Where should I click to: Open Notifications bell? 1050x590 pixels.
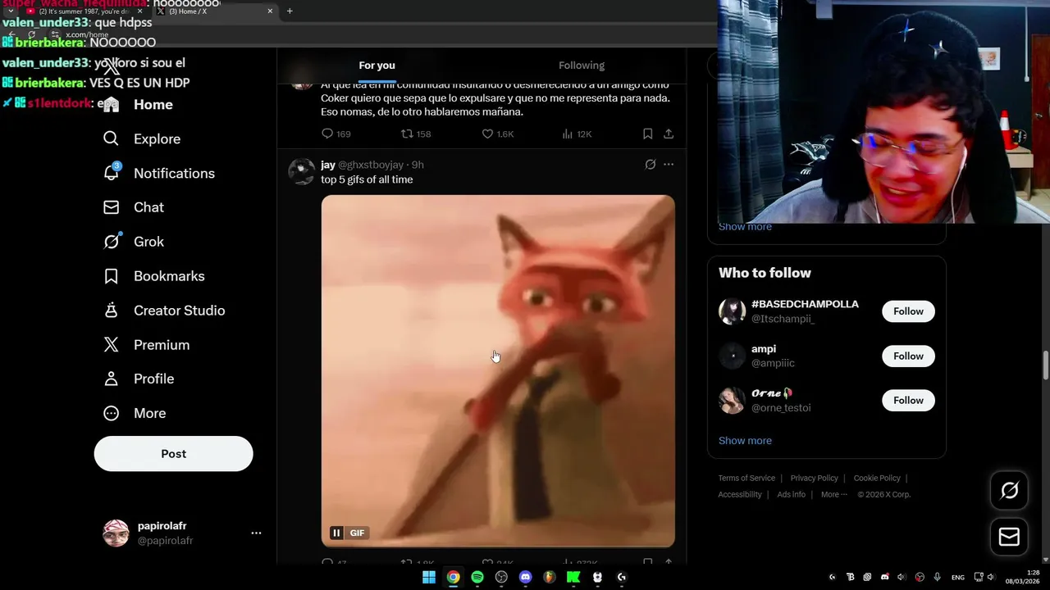click(158, 174)
